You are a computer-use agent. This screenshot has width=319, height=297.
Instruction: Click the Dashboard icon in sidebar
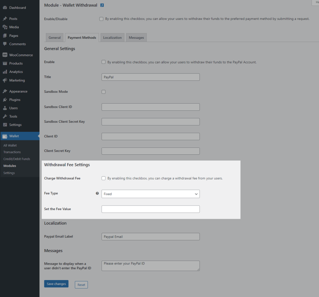tap(5, 7)
